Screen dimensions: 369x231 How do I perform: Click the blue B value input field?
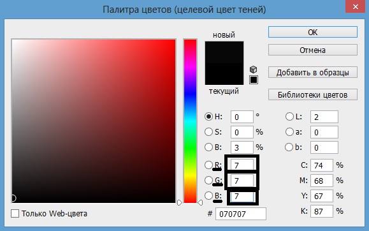(242, 197)
